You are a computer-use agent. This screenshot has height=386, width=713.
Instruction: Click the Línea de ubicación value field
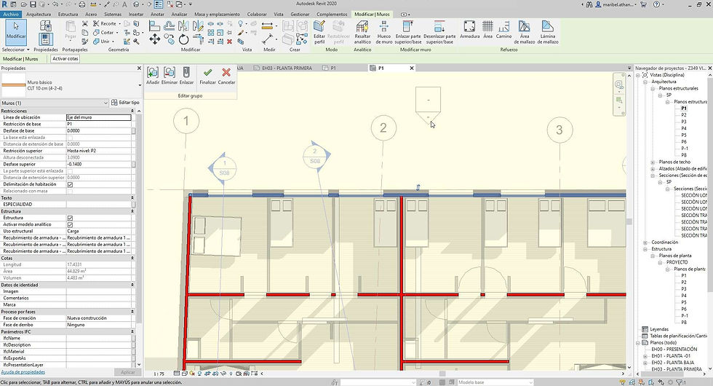tap(99, 117)
